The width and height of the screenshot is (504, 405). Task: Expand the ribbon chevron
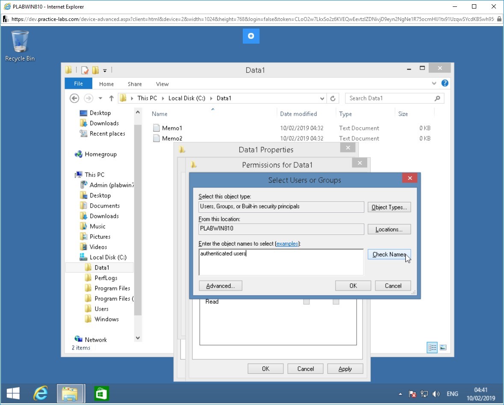click(434, 83)
